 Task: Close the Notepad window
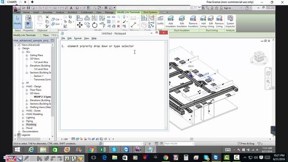click(x=163, y=33)
